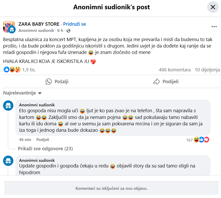Screen dimensions: 221x198
Task: Click first comment's anonymous avatar icon
Action: (8, 106)
